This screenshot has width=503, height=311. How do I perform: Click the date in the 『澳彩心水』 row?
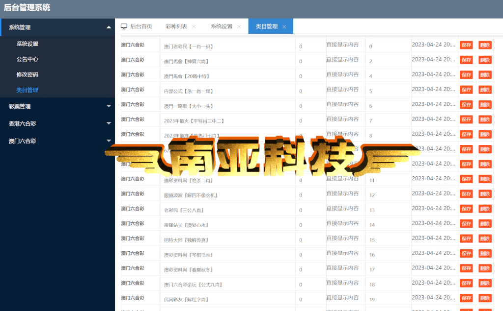pos(433,223)
